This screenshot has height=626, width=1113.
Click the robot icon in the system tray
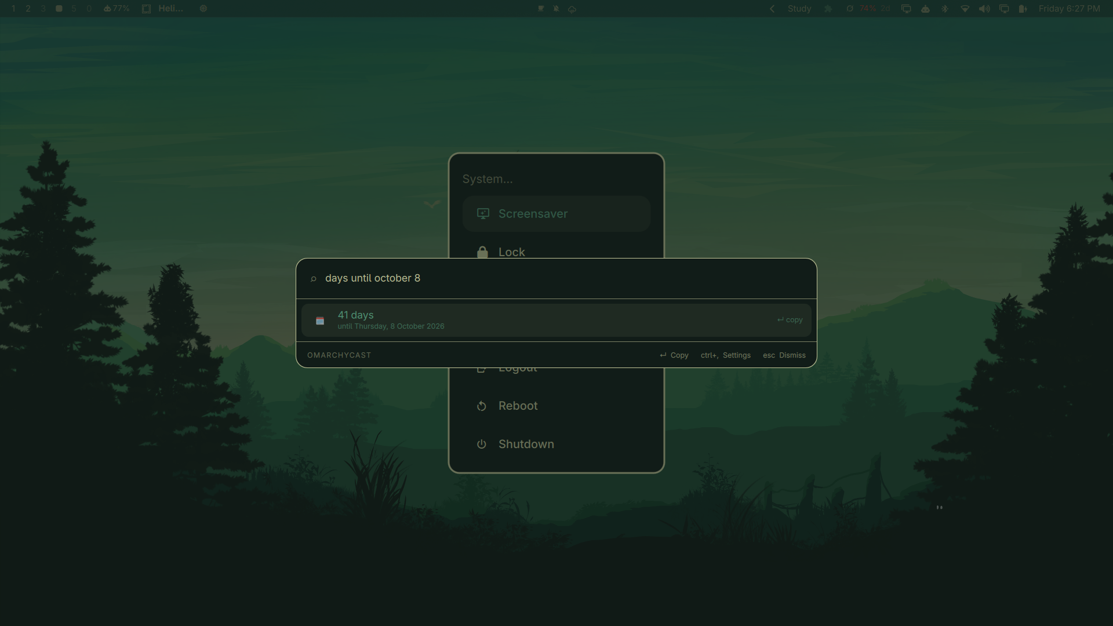(x=926, y=9)
